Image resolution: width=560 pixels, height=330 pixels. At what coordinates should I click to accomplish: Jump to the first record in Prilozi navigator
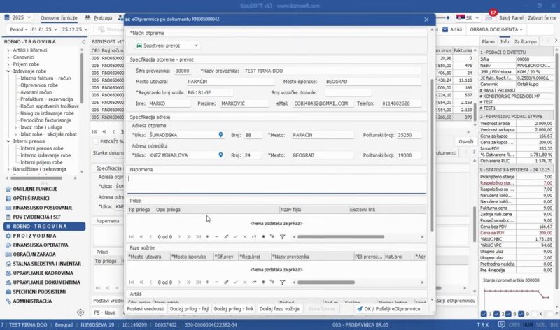coord(130,236)
